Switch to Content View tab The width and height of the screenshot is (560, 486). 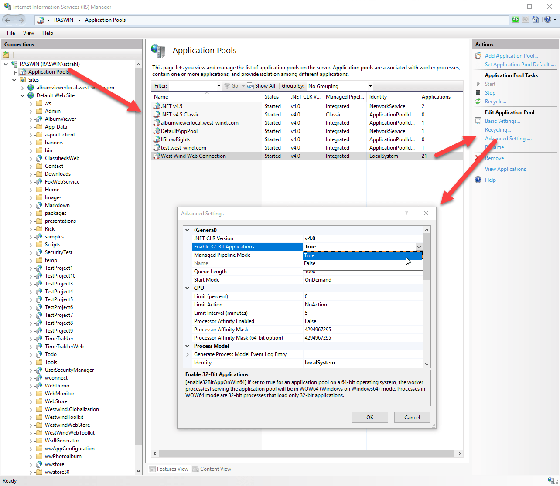point(212,469)
